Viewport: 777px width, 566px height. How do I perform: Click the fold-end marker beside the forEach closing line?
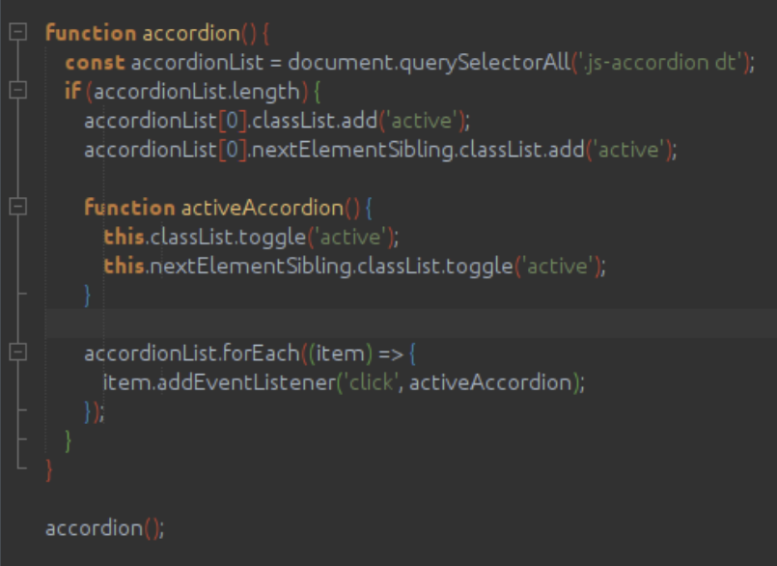[17, 411]
